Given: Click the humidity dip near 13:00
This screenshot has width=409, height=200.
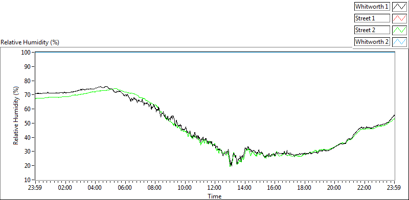Looking at the screenshot, I should 231,165.
